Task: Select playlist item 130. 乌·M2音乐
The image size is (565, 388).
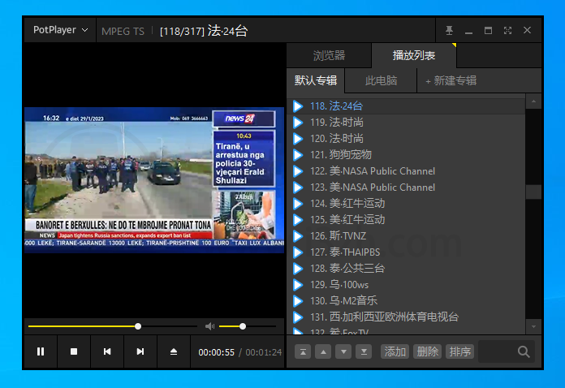Action: coord(406,300)
